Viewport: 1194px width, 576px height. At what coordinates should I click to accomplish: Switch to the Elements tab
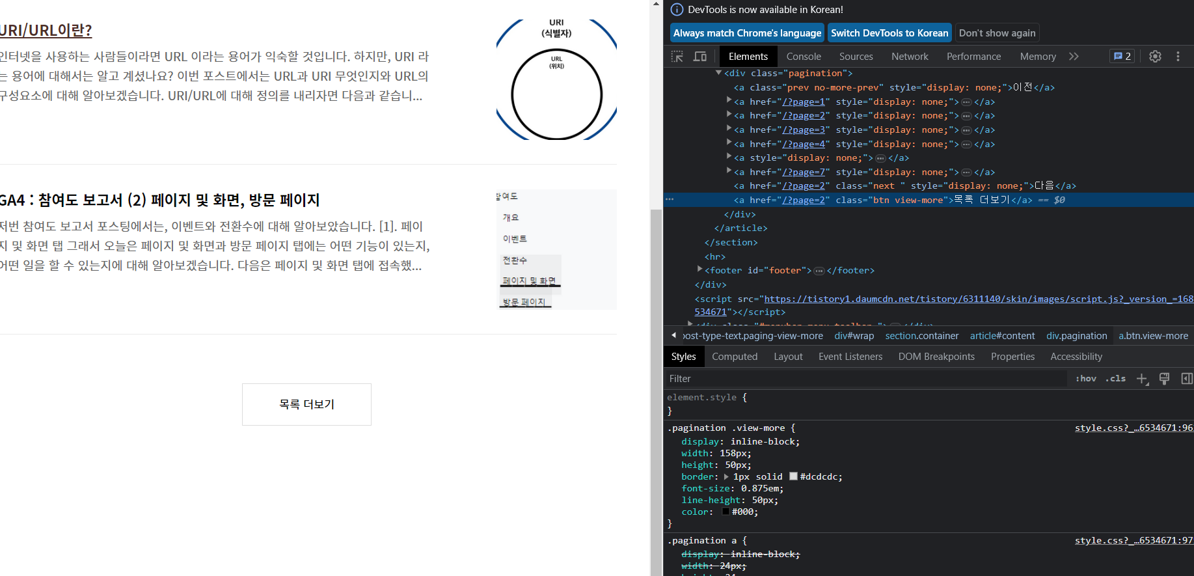(748, 57)
